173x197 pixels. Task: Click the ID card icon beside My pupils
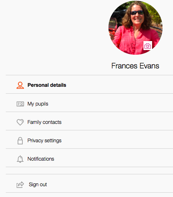coord(20,104)
